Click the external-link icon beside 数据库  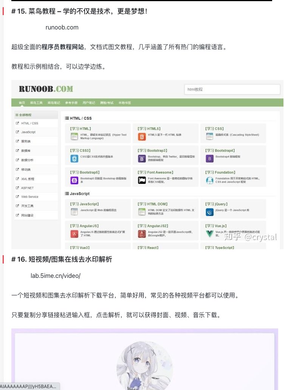click(x=17, y=151)
